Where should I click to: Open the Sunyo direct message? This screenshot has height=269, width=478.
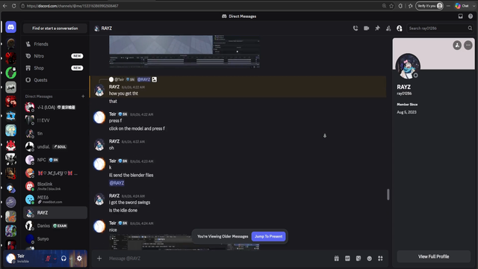tap(55, 239)
